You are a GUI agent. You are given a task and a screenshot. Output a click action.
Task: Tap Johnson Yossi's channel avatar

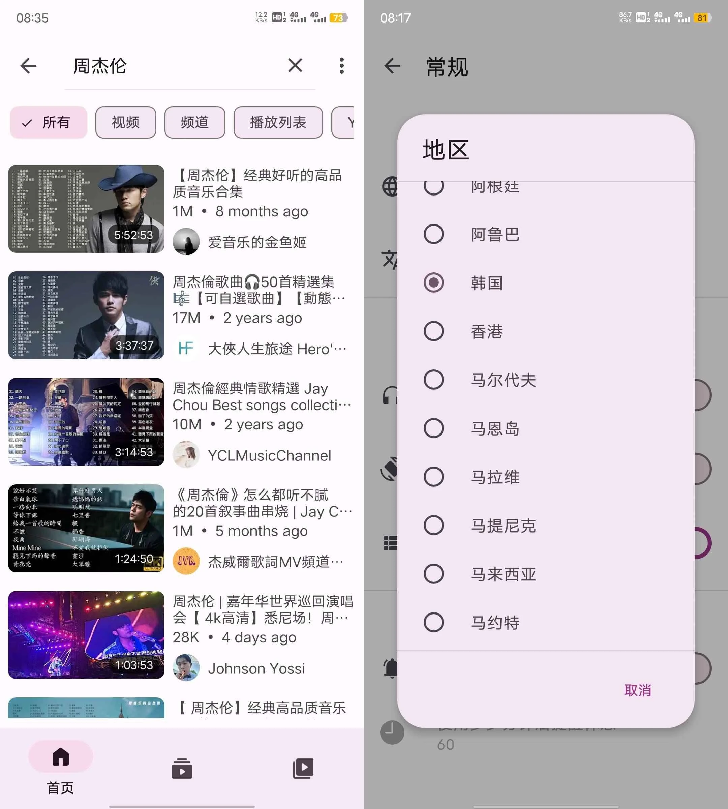point(186,668)
